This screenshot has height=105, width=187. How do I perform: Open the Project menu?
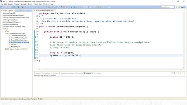pyautogui.click(x=36, y=4)
